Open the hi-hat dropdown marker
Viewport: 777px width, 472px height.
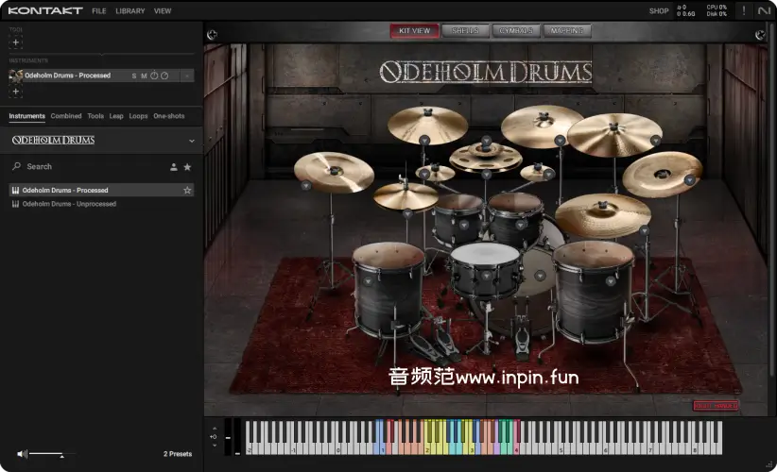[407, 213]
